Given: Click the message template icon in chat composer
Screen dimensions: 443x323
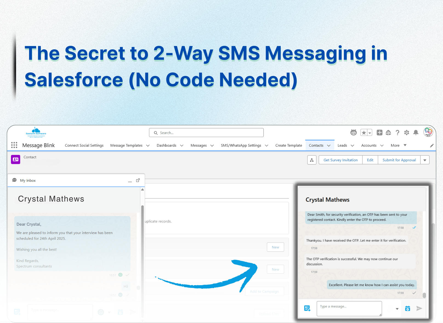Looking at the screenshot, I should point(307,308).
